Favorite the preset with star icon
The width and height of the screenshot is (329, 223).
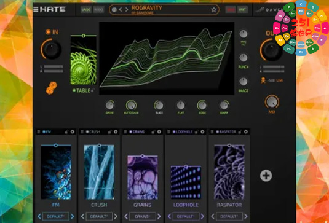[213, 10]
